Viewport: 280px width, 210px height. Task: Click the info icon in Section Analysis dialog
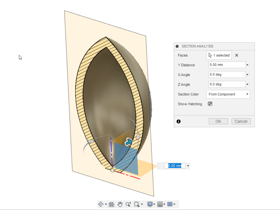tap(179, 121)
